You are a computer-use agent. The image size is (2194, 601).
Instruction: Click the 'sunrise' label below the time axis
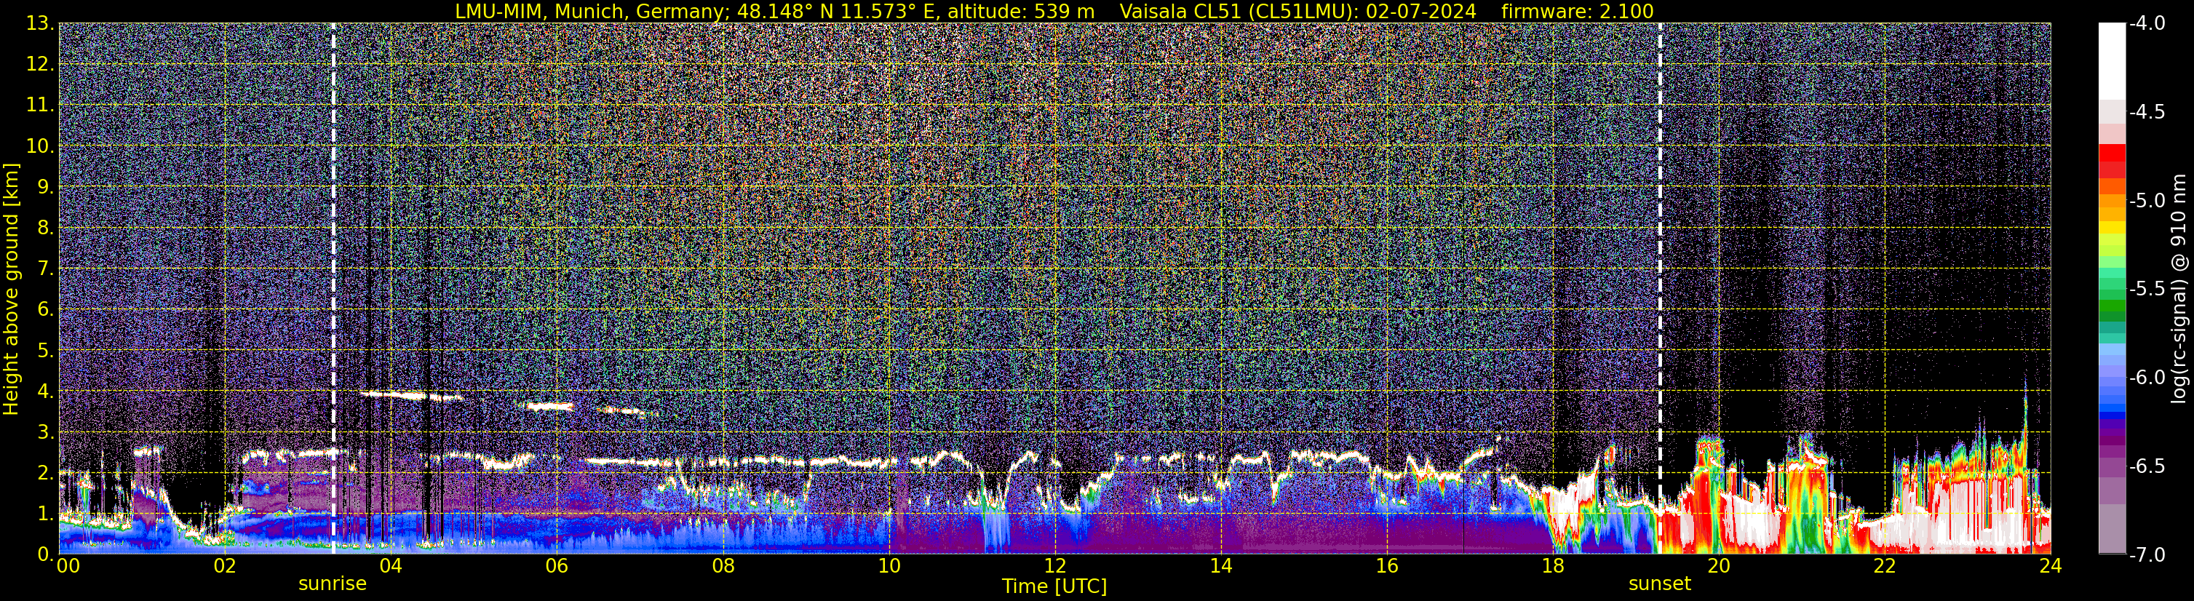click(x=332, y=584)
